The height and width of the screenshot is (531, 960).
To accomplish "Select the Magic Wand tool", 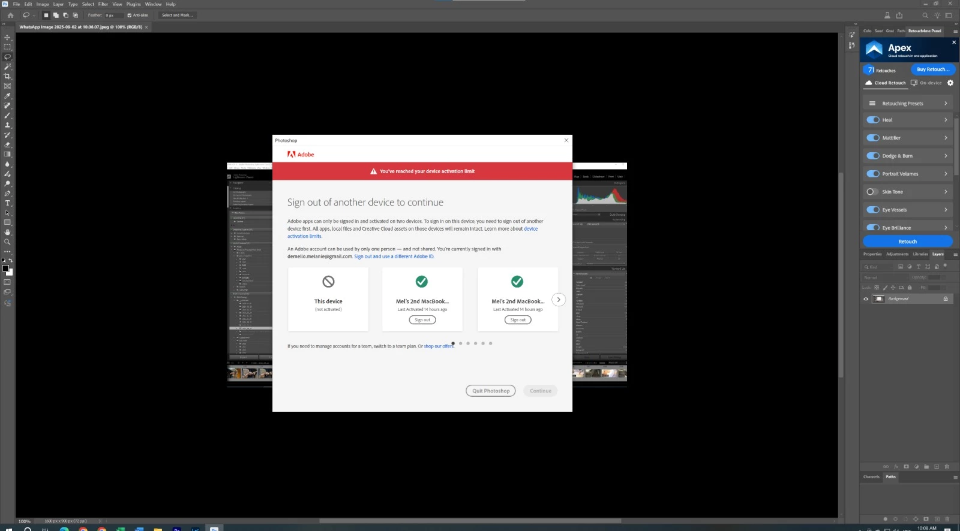I will [7, 67].
